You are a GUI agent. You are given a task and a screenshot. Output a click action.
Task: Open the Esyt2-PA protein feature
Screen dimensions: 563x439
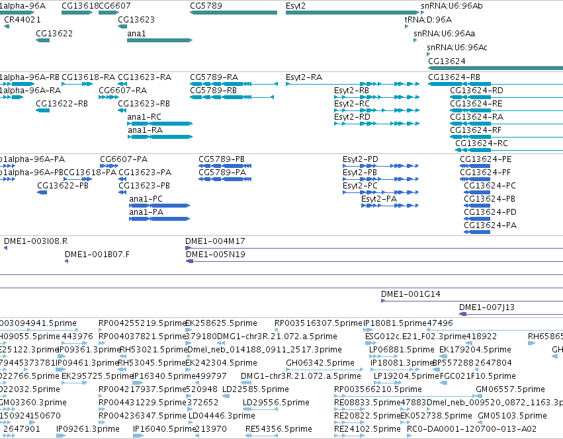390,206
